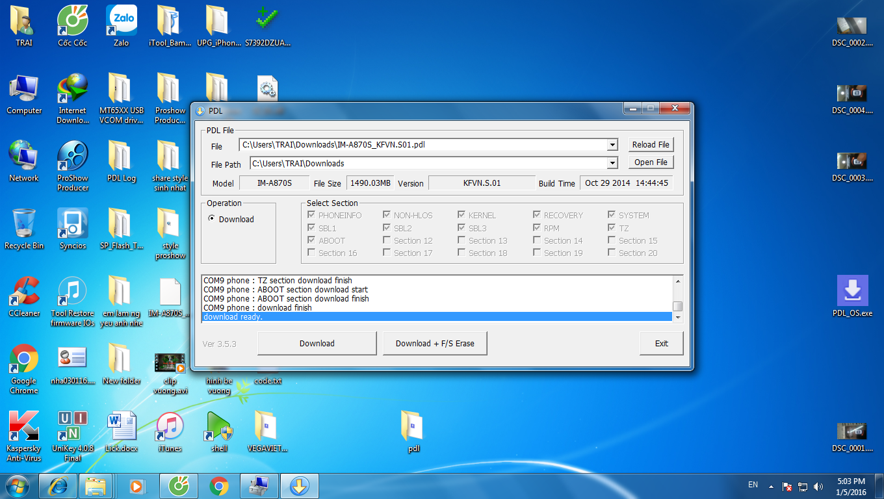
Task: Launch Syncios desktop shortcut
Action: pyautogui.click(x=73, y=229)
